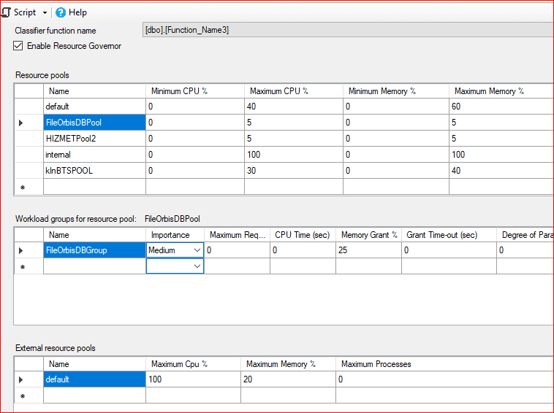The width and height of the screenshot is (554, 413).
Task: Select the HIZMETPool2 name cell
Action: point(94,139)
